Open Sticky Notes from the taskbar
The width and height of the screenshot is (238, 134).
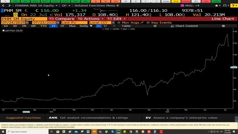point(125,131)
